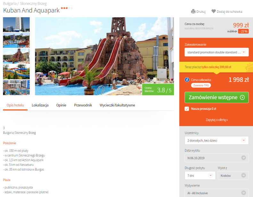The image size is (253, 197).
Task: Click the blue info icon beside Cena całkowita
Action: click(x=187, y=80)
